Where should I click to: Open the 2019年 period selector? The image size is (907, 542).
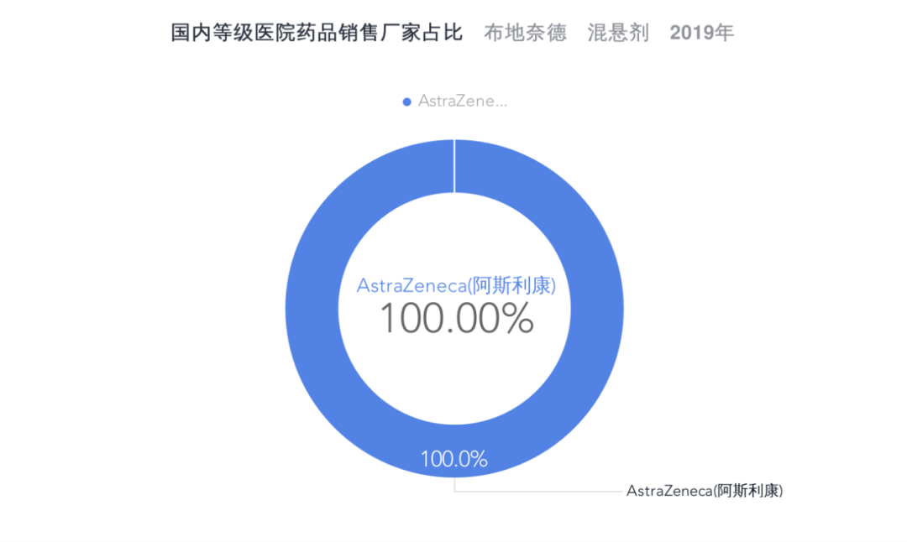click(701, 32)
